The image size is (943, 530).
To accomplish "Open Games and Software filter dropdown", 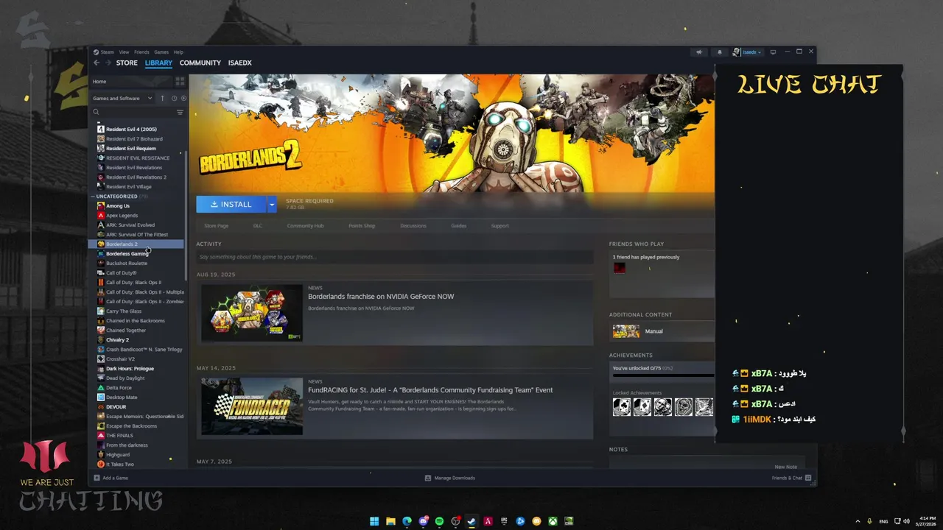I will 123,98.
